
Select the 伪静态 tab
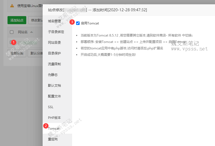(53, 75)
